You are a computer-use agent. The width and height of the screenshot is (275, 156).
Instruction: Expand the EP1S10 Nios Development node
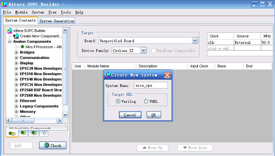(x=16, y=74)
